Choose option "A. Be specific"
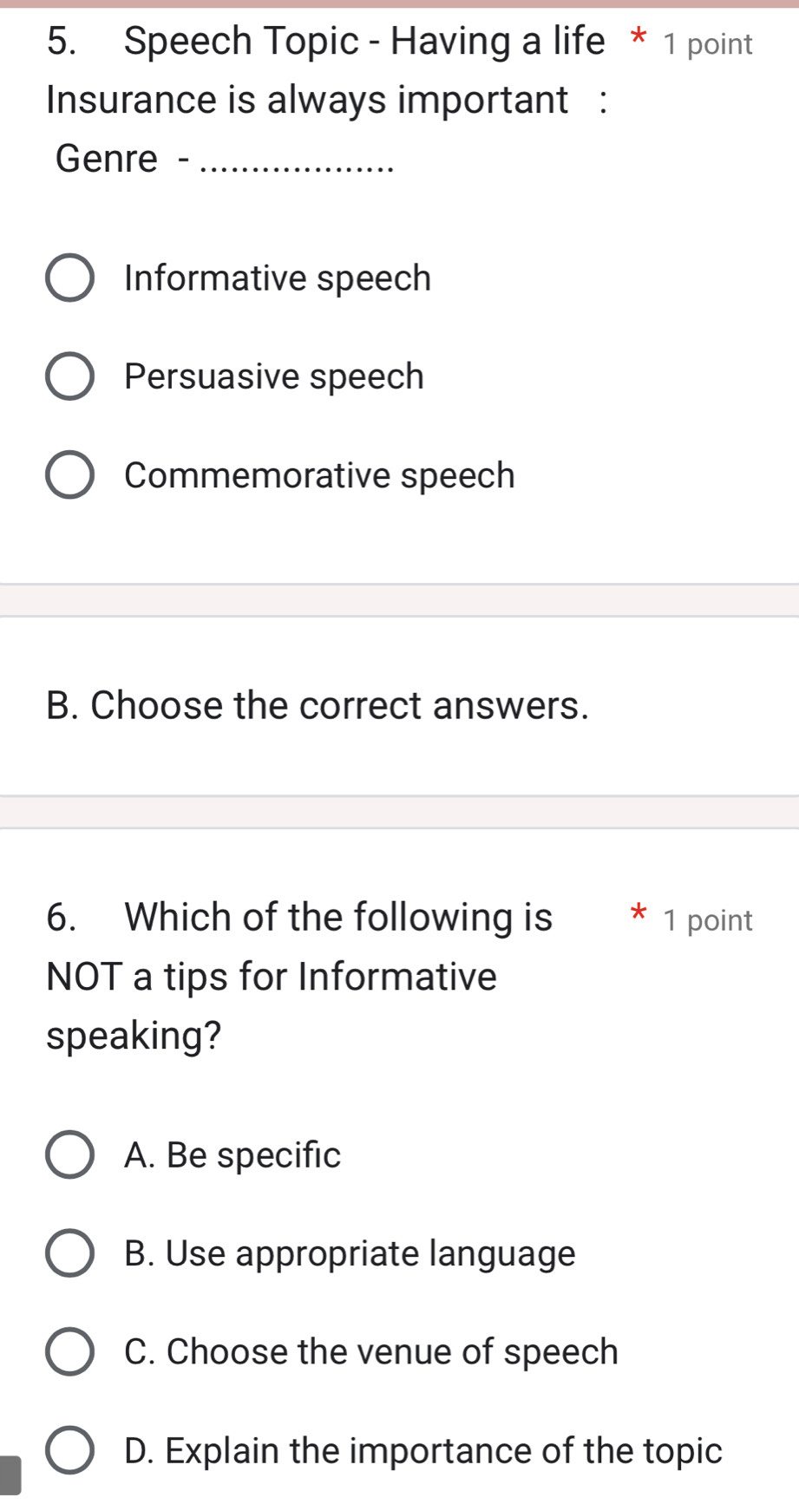799x1504 pixels. pos(70,1155)
